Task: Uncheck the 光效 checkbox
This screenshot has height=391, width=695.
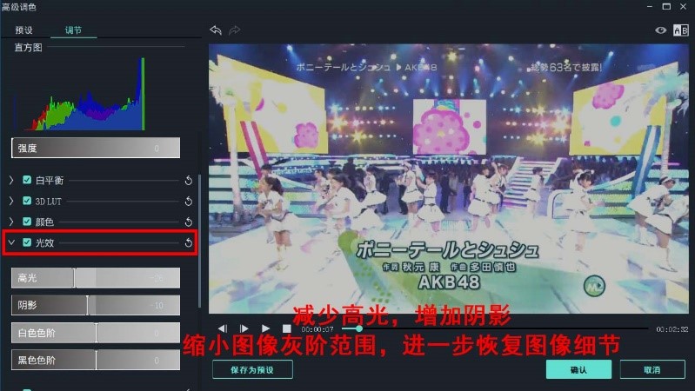Action: tap(27, 242)
